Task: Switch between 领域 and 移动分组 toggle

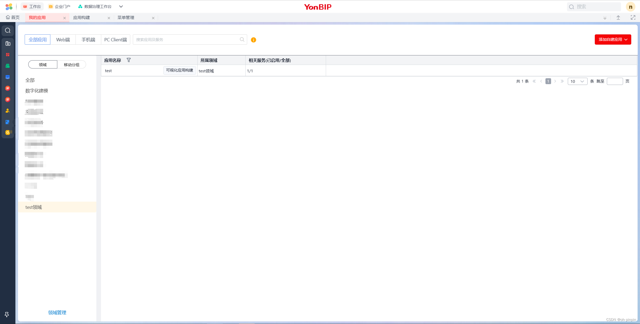Action: point(72,64)
